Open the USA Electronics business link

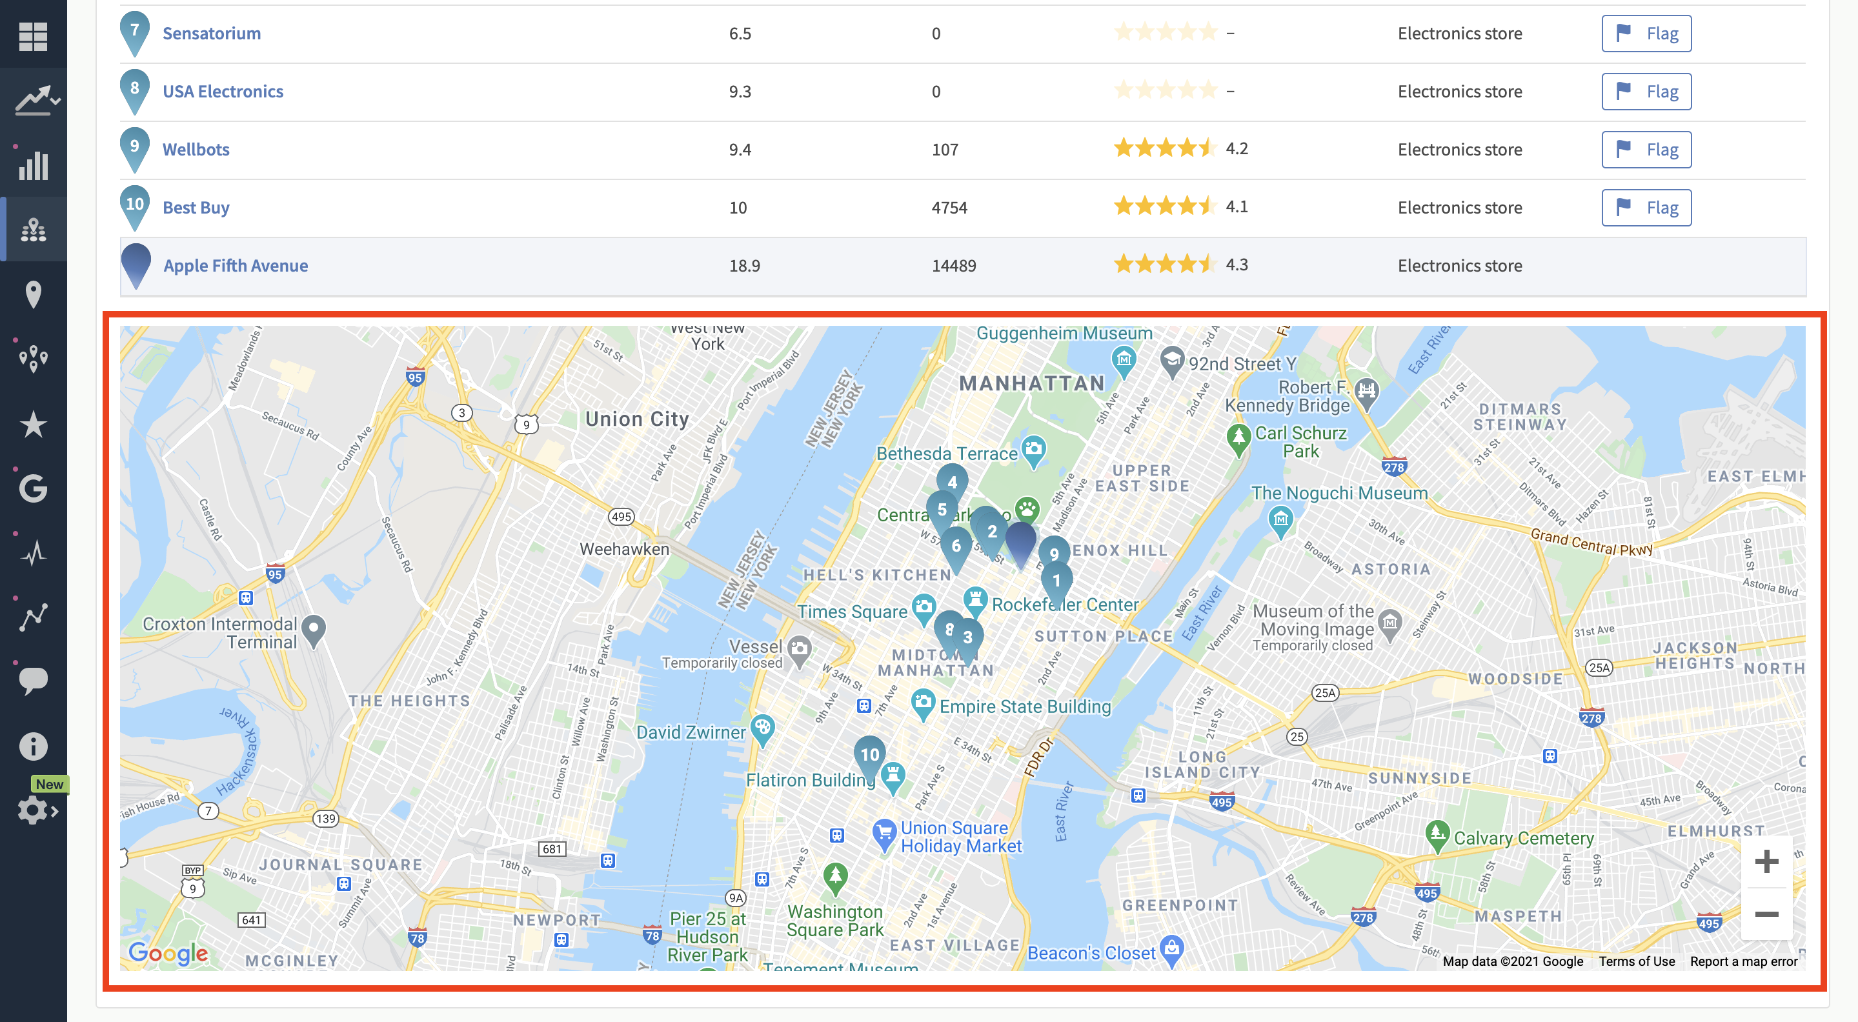pyautogui.click(x=223, y=92)
